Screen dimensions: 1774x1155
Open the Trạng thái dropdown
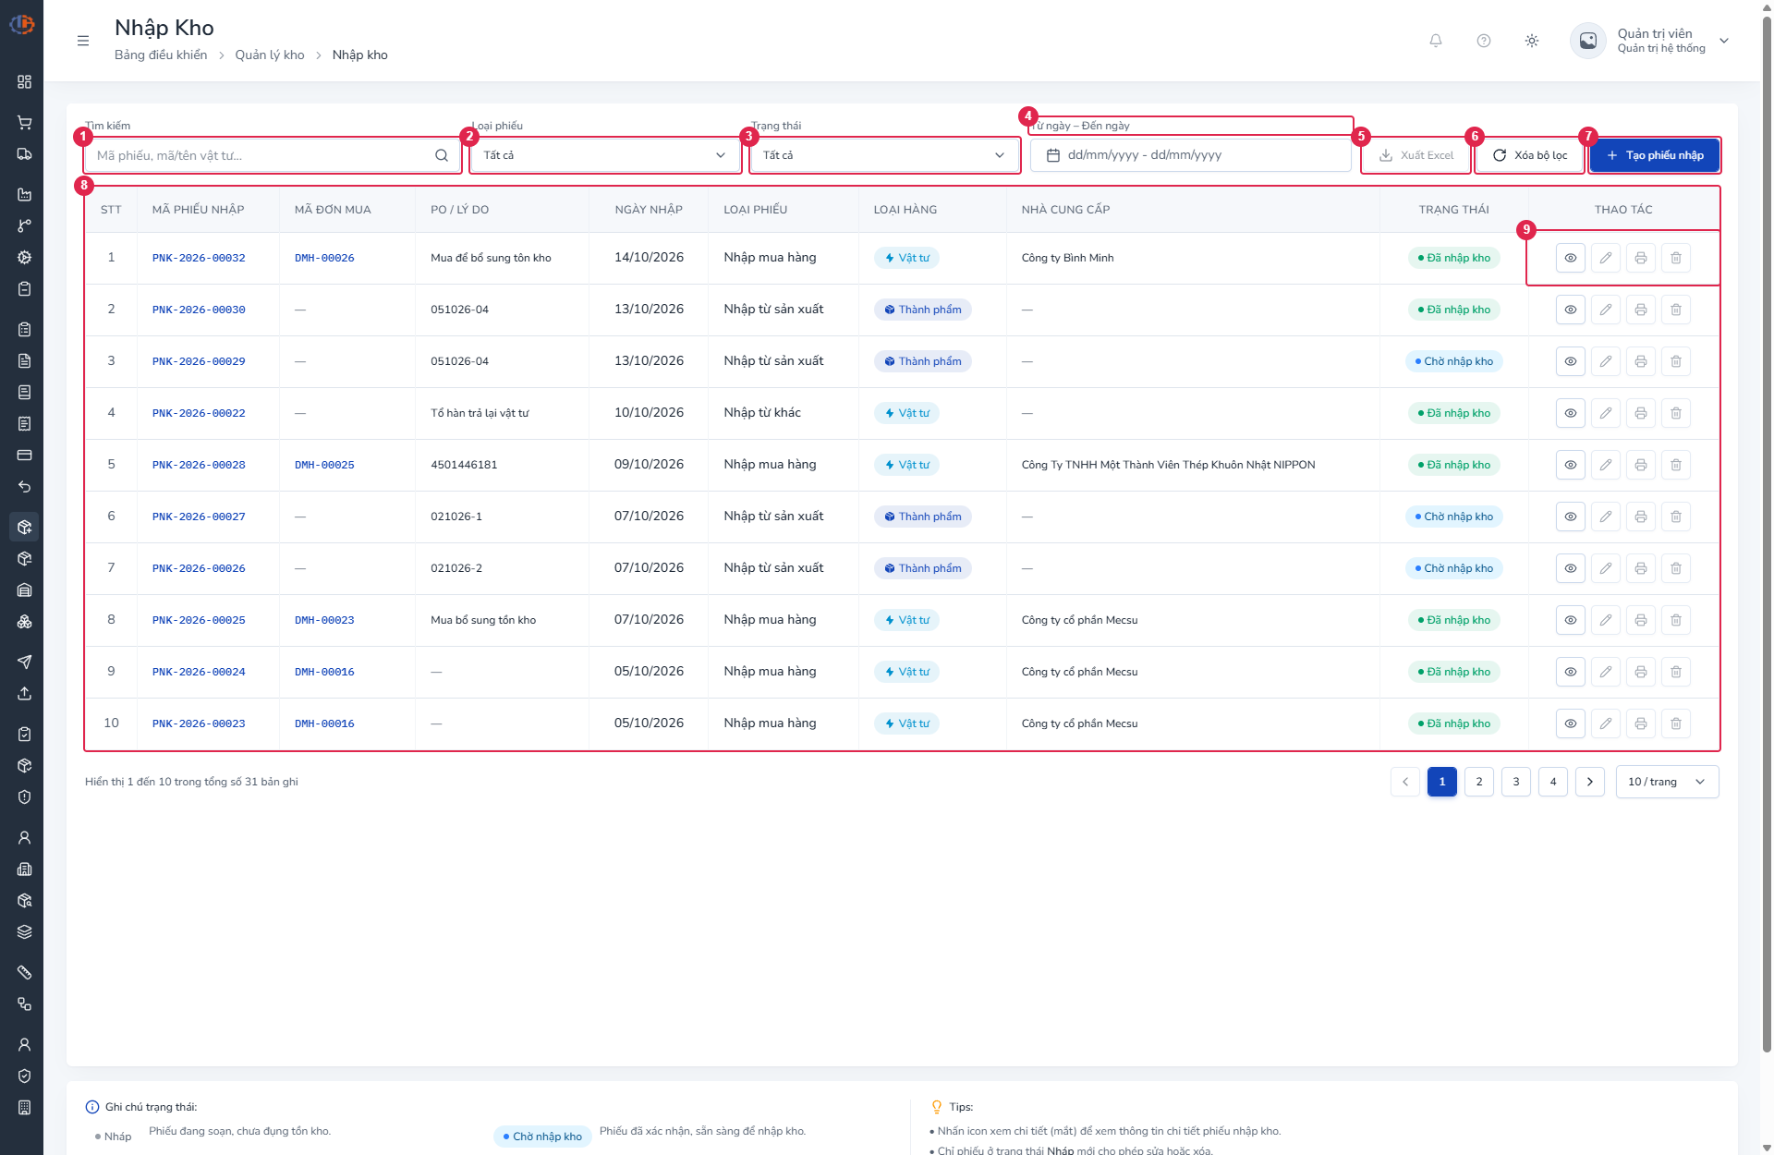[x=884, y=155]
